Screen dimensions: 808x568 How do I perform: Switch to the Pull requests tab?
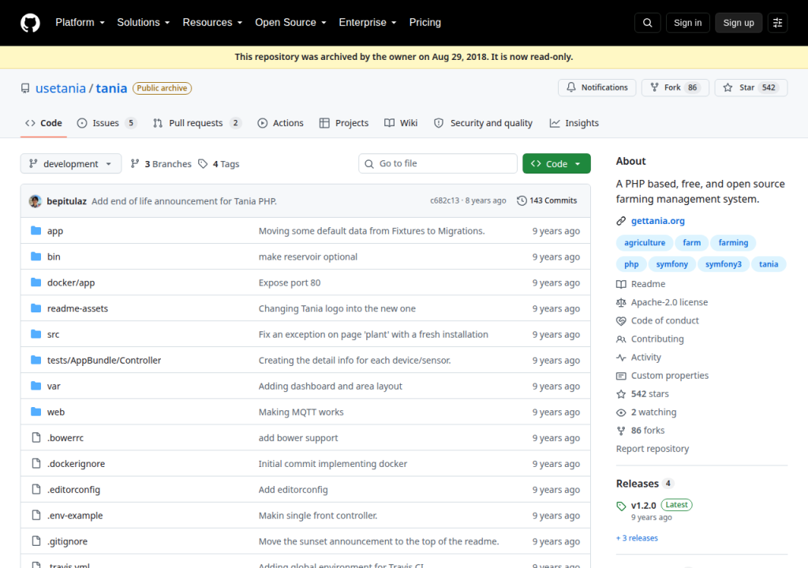click(196, 122)
